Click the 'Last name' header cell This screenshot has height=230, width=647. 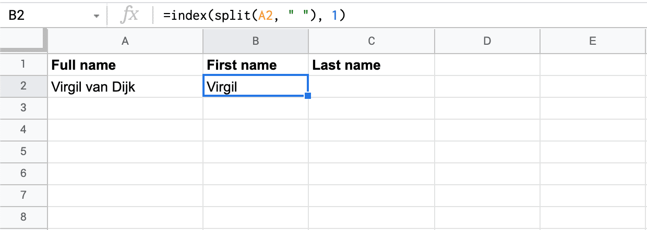tap(372, 65)
